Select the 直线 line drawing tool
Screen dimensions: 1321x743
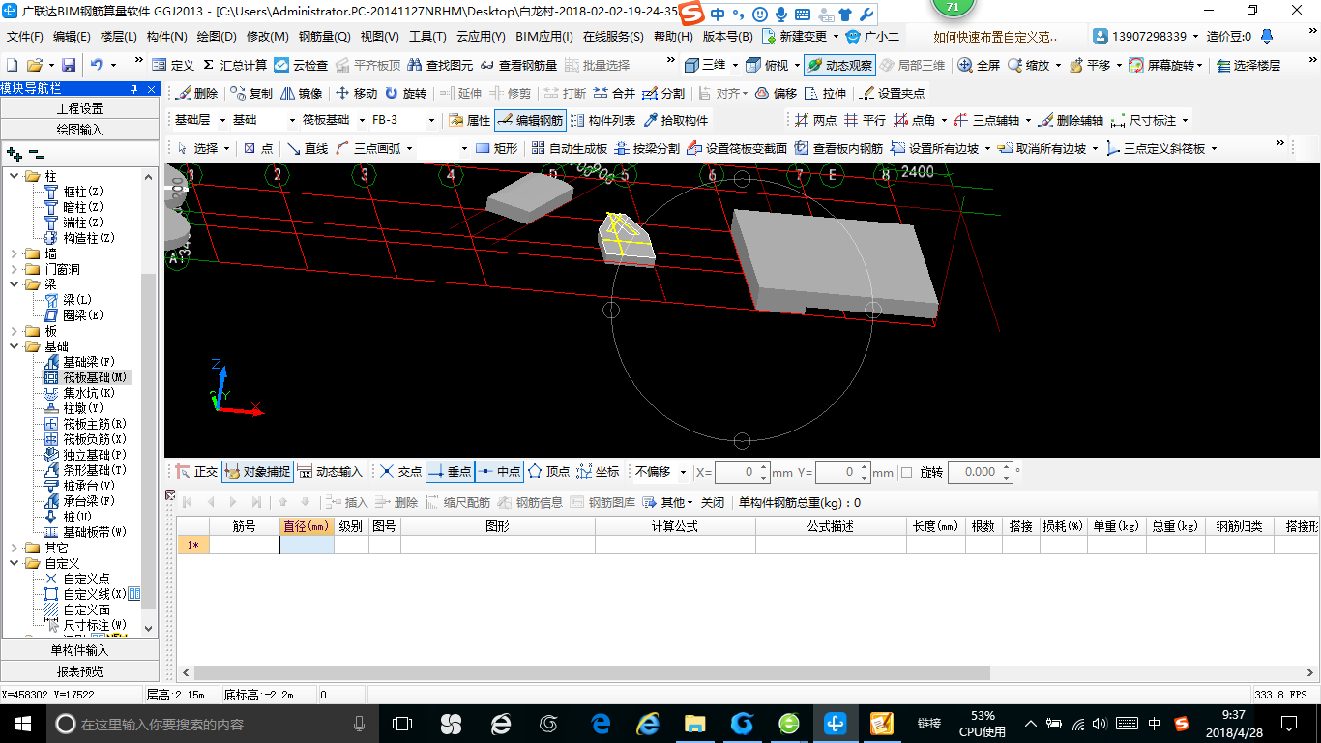308,148
